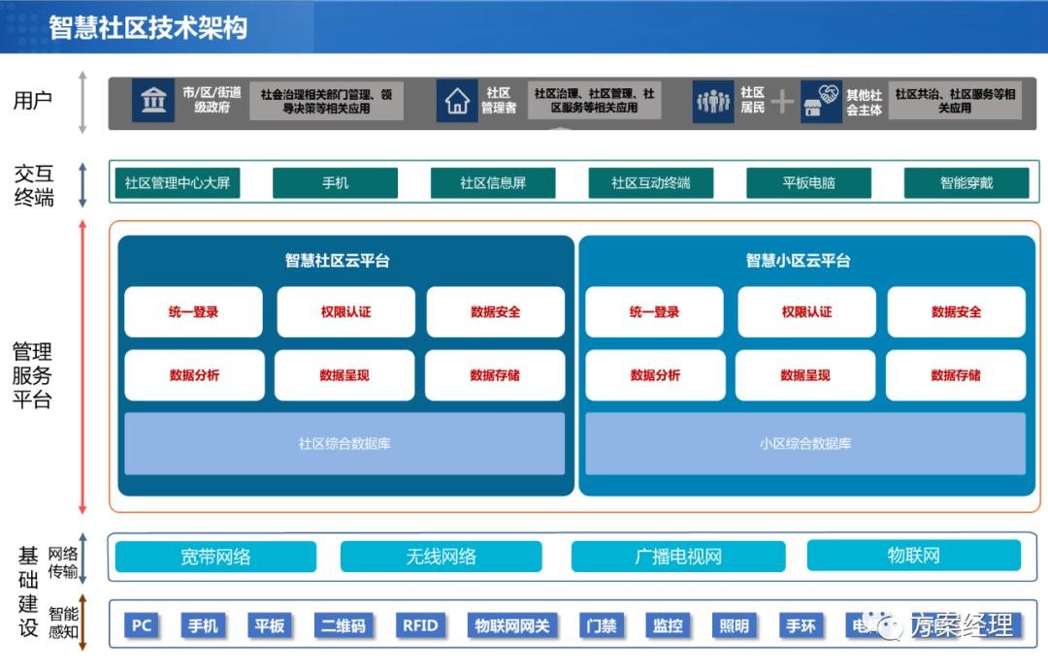Click 数据安全 in the 智慧小区云平台 panel
Viewport: 1048px width, 672px height.
coord(956,312)
